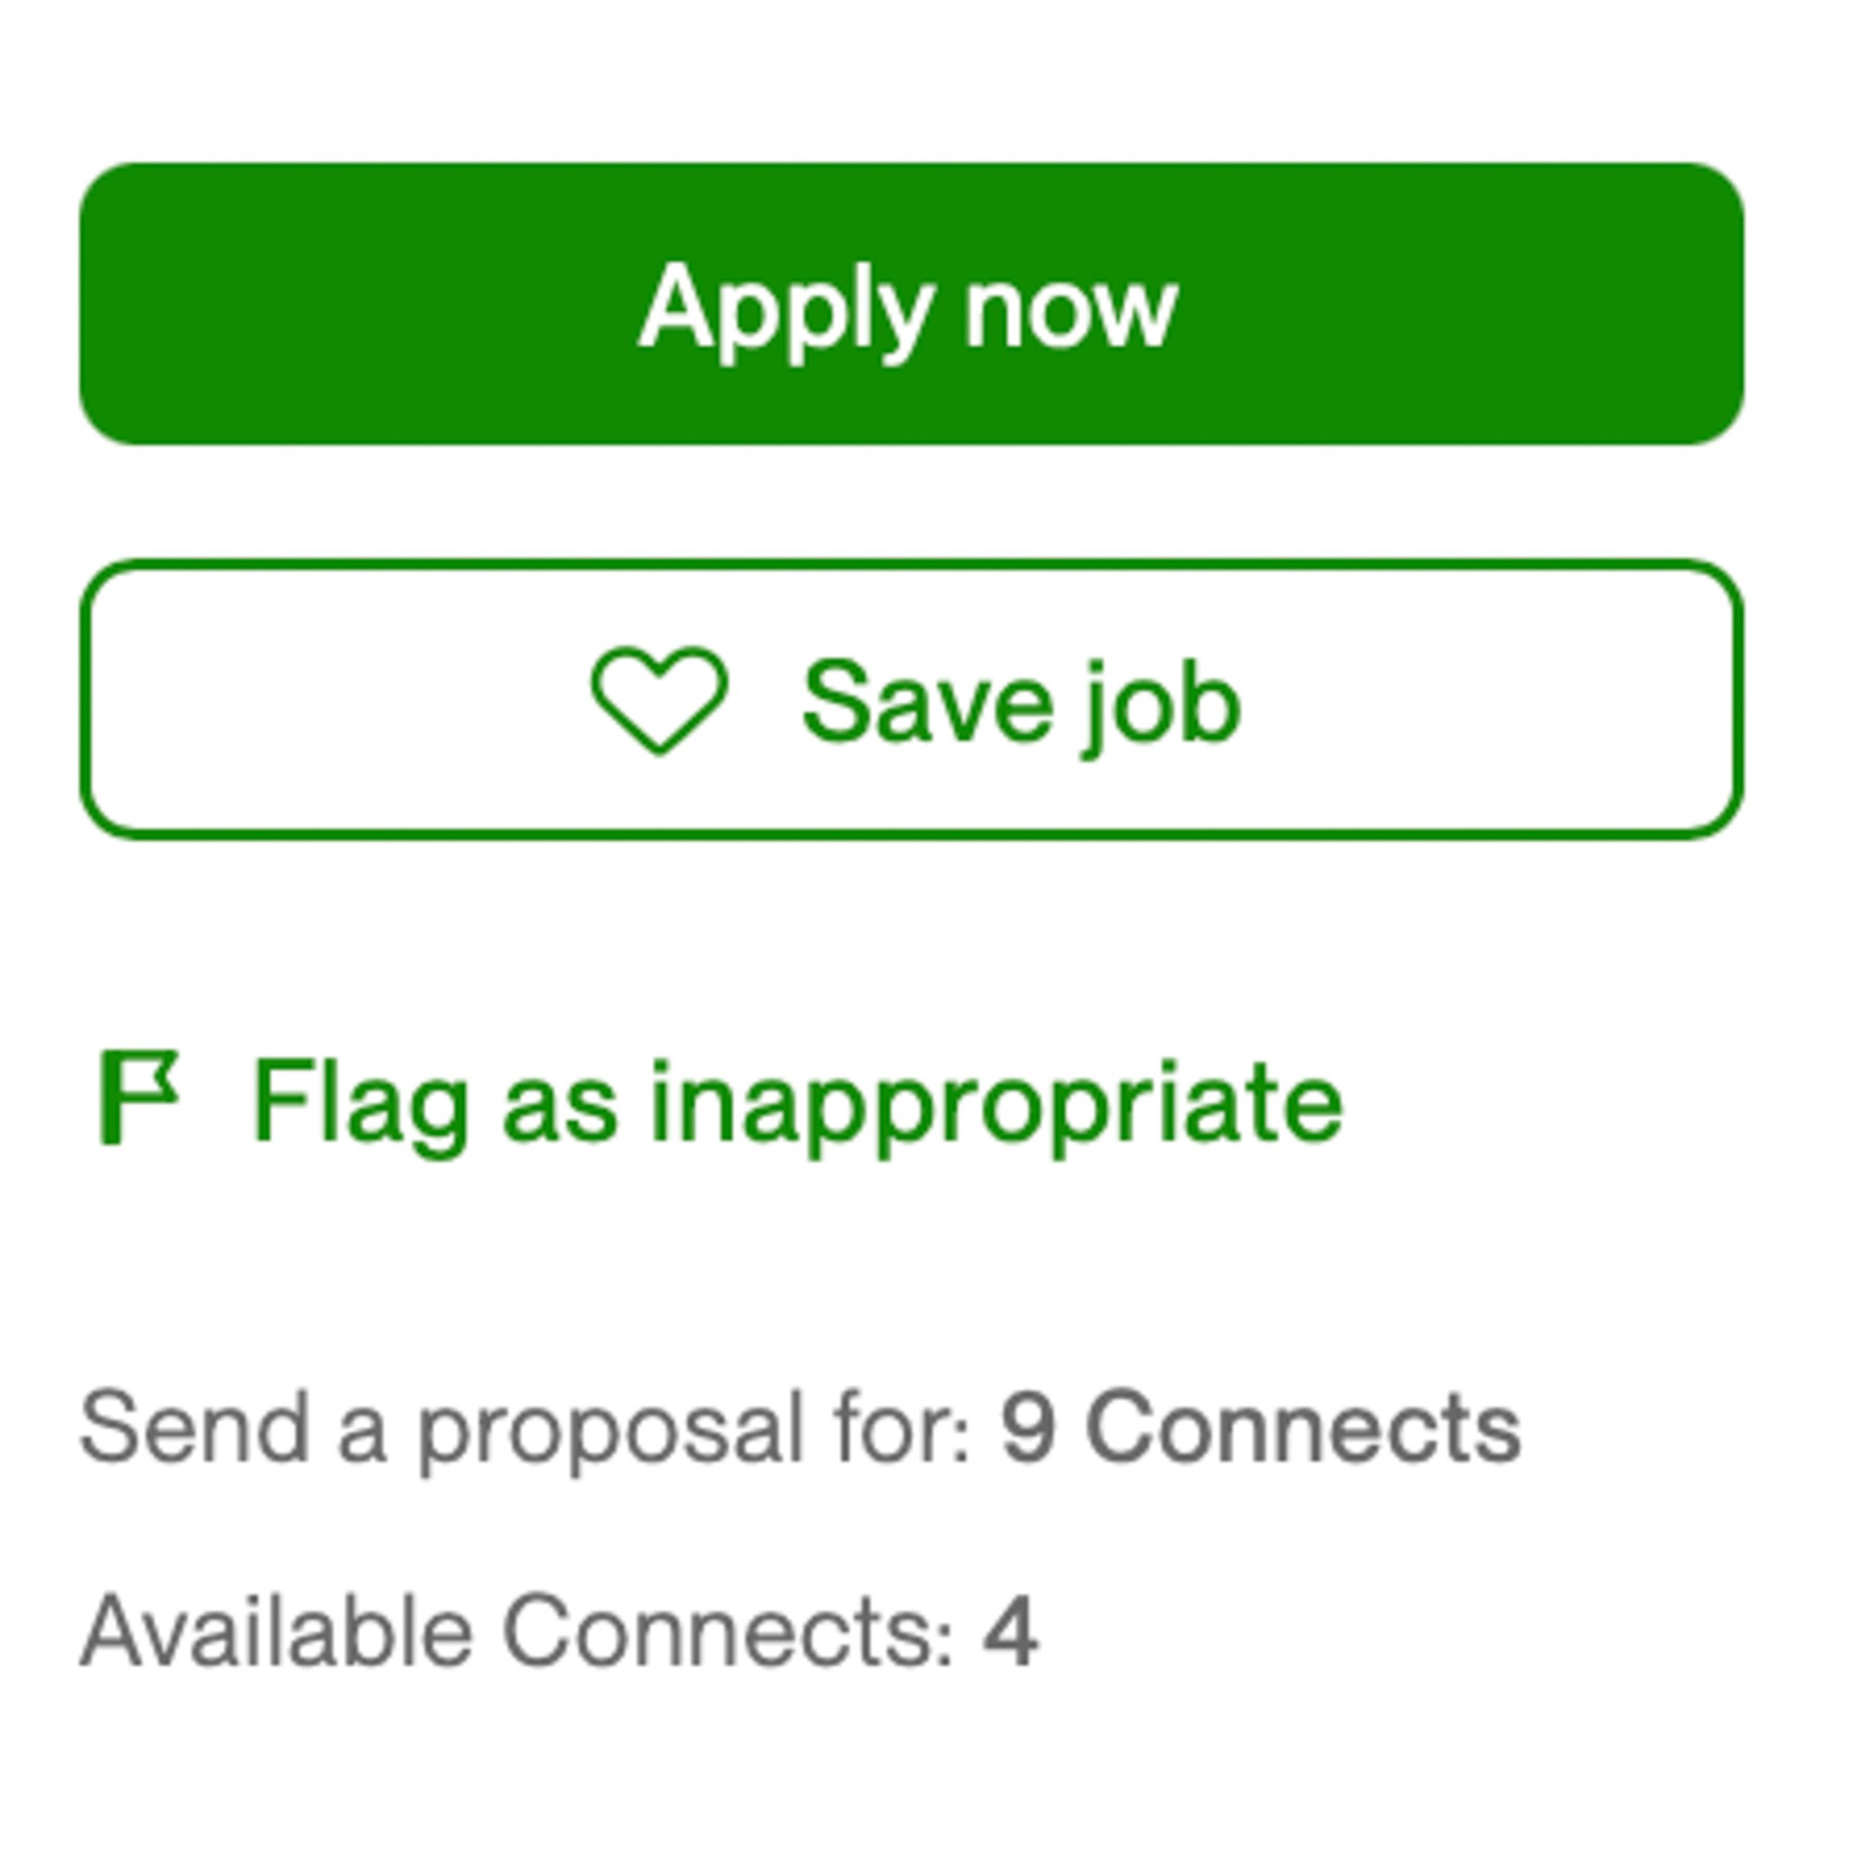Click the available connects value "4"
The height and width of the screenshot is (1853, 1853).
pos(1010,1632)
